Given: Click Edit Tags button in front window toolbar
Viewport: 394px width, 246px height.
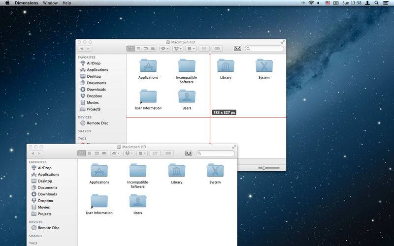Looking at the screenshot, I should coord(168,154).
